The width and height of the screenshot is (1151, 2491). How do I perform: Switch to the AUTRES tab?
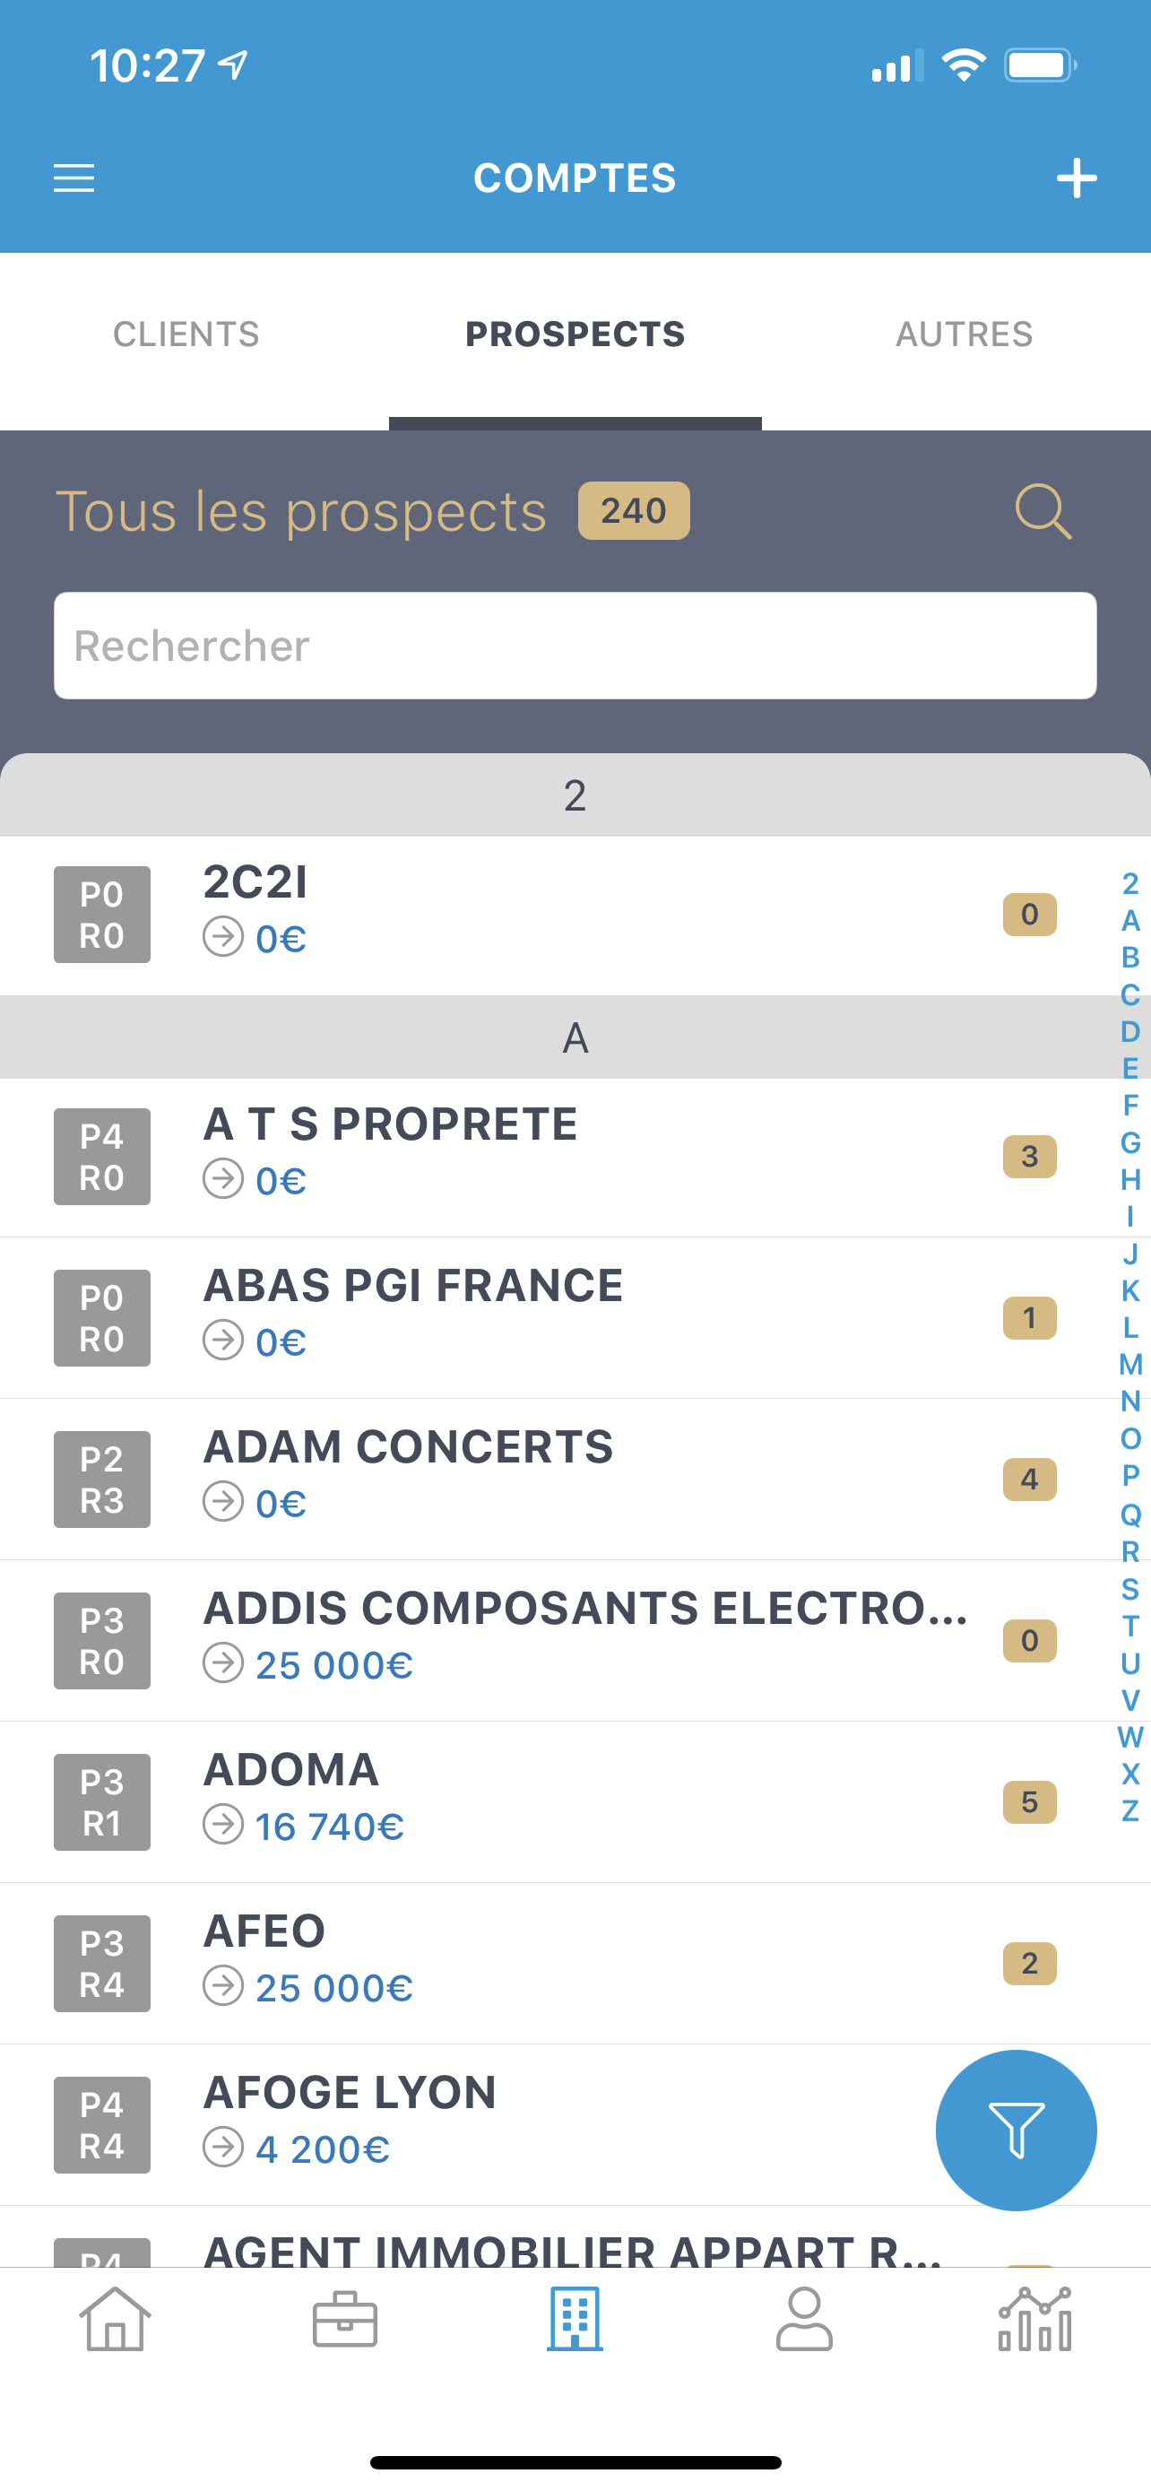[x=964, y=334]
